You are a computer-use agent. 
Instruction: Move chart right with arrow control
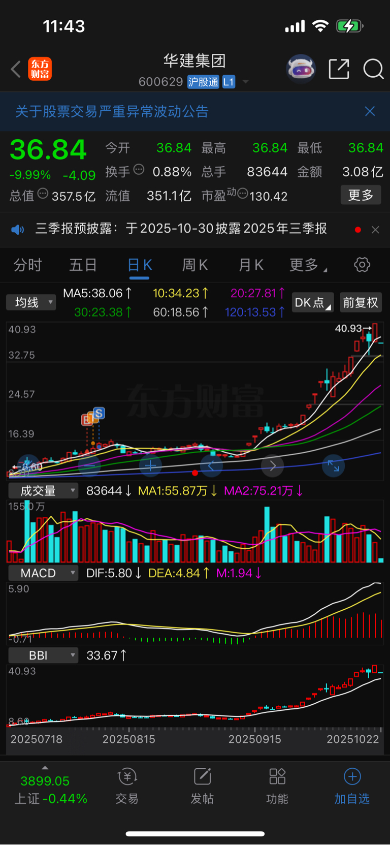(x=273, y=466)
